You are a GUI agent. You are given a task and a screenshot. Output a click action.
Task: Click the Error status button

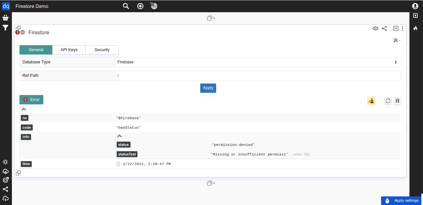[x=31, y=100]
